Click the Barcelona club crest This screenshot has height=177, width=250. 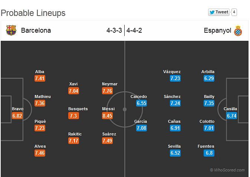click(x=11, y=30)
